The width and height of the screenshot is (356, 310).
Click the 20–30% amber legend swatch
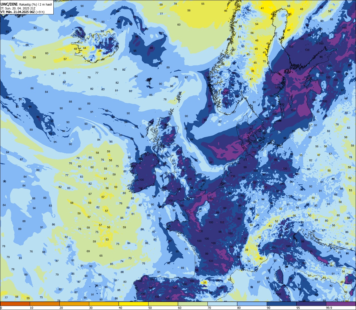(74, 304)
